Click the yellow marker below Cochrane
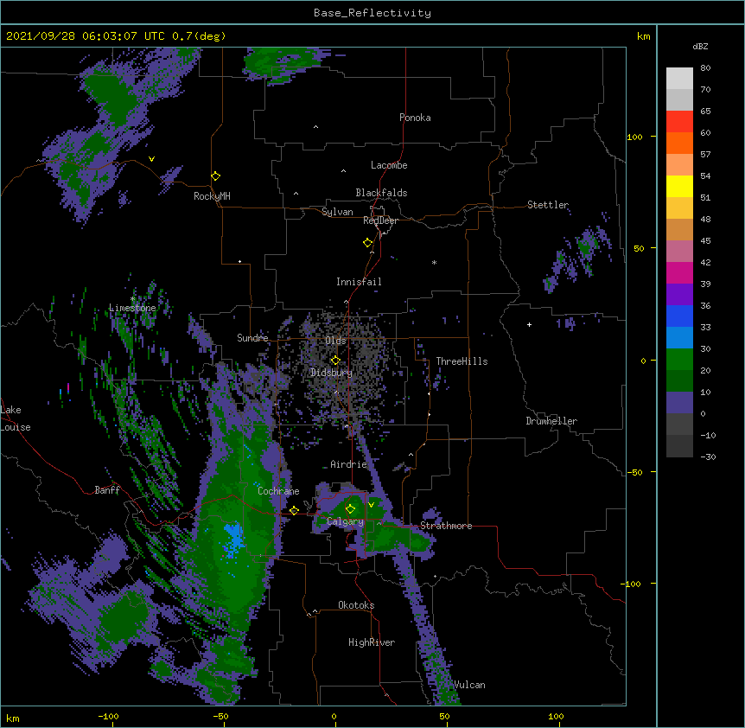Image resolution: width=745 pixels, height=728 pixels. click(x=294, y=510)
